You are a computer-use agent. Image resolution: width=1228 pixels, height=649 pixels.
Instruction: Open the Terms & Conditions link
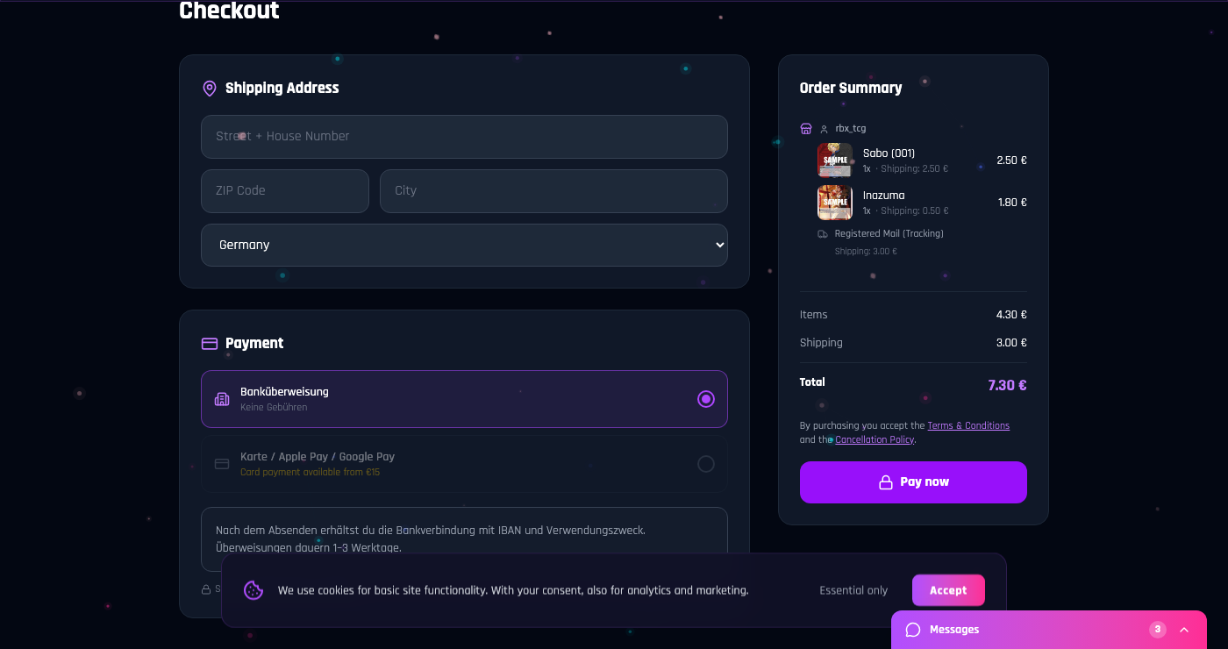coord(968,425)
